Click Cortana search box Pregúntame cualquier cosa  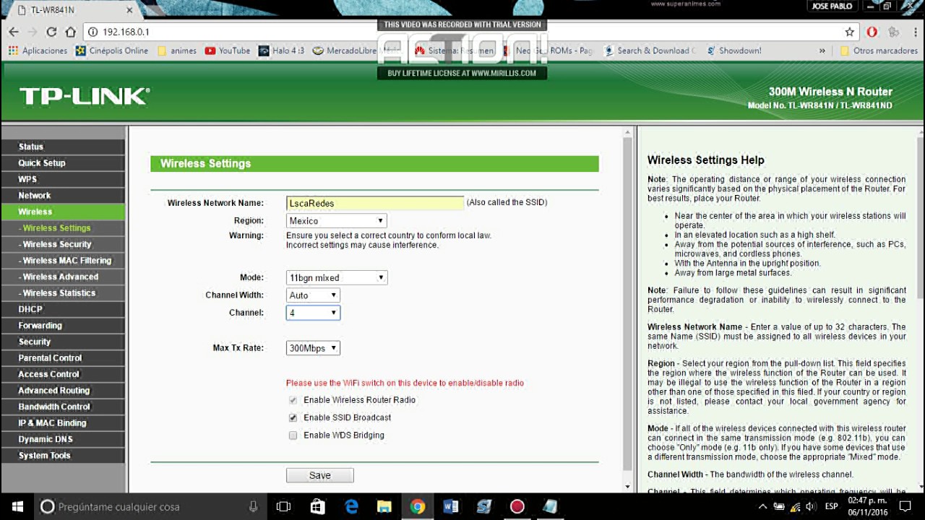[151, 506]
